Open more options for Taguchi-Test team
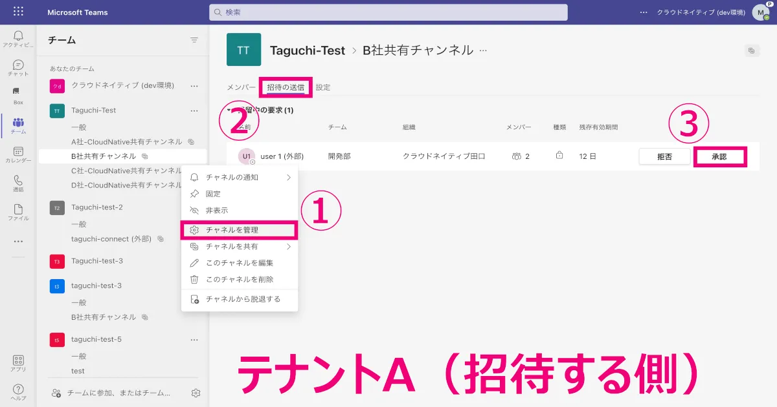Screen dimensions: 777x407 194,110
